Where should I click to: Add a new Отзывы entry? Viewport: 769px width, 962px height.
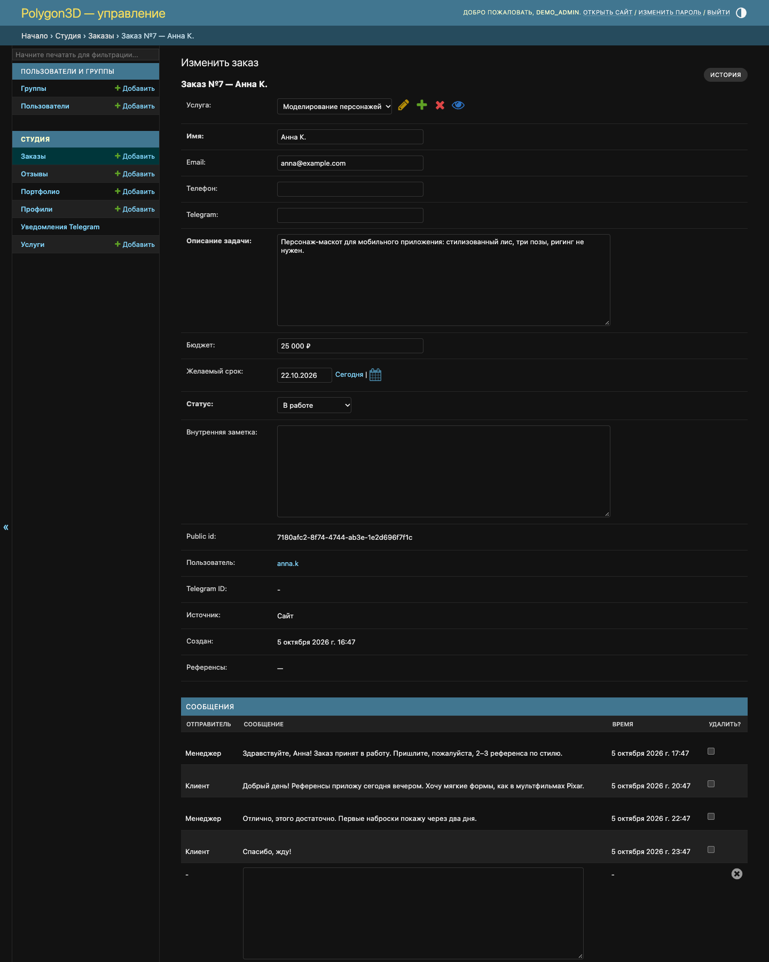pos(135,174)
